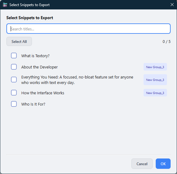Select the 'Everything You Need' snippet checkbox
Viewport: 177px width, 174px height.
tap(14, 80)
